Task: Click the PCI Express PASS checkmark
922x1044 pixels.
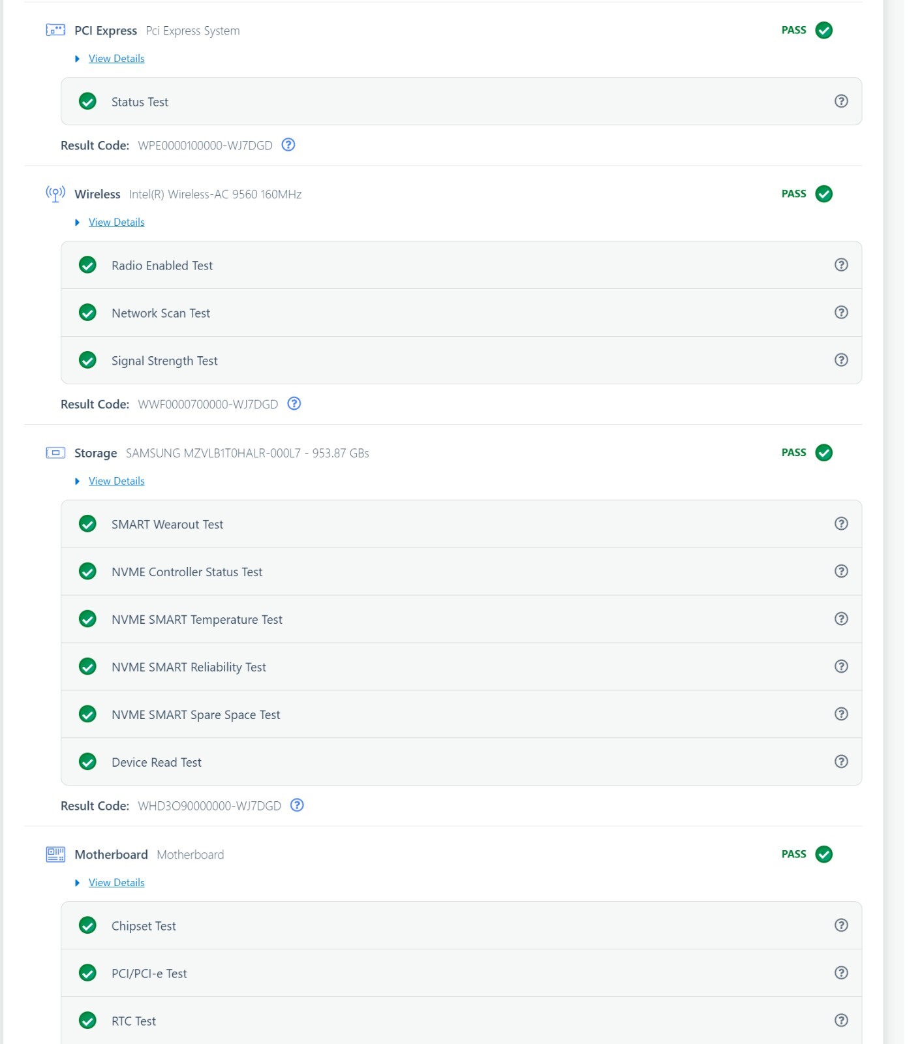Action: [x=824, y=30]
